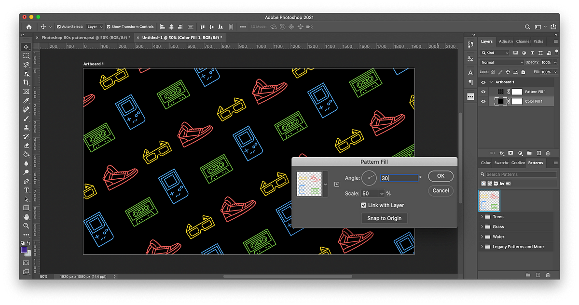
Task: Collapse the Artboard 1 group chevron
Action: [491, 82]
